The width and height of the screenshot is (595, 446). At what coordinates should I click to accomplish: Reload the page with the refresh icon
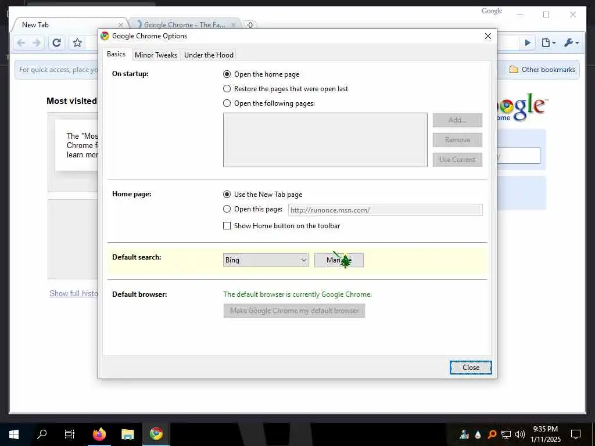tap(56, 43)
